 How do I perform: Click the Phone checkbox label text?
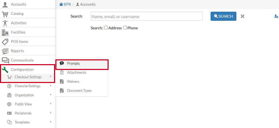pyautogui.click(x=133, y=28)
